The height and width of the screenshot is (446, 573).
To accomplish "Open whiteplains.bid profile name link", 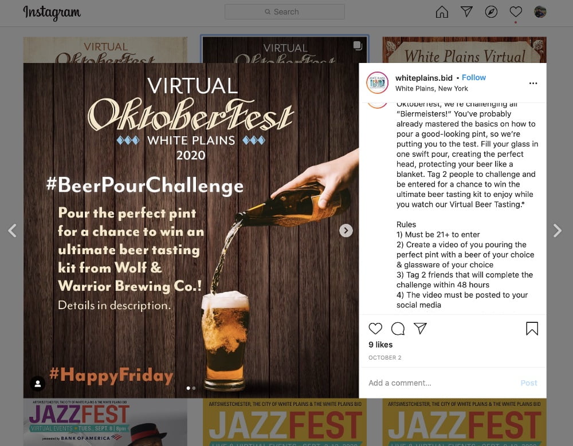I will [x=424, y=78].
